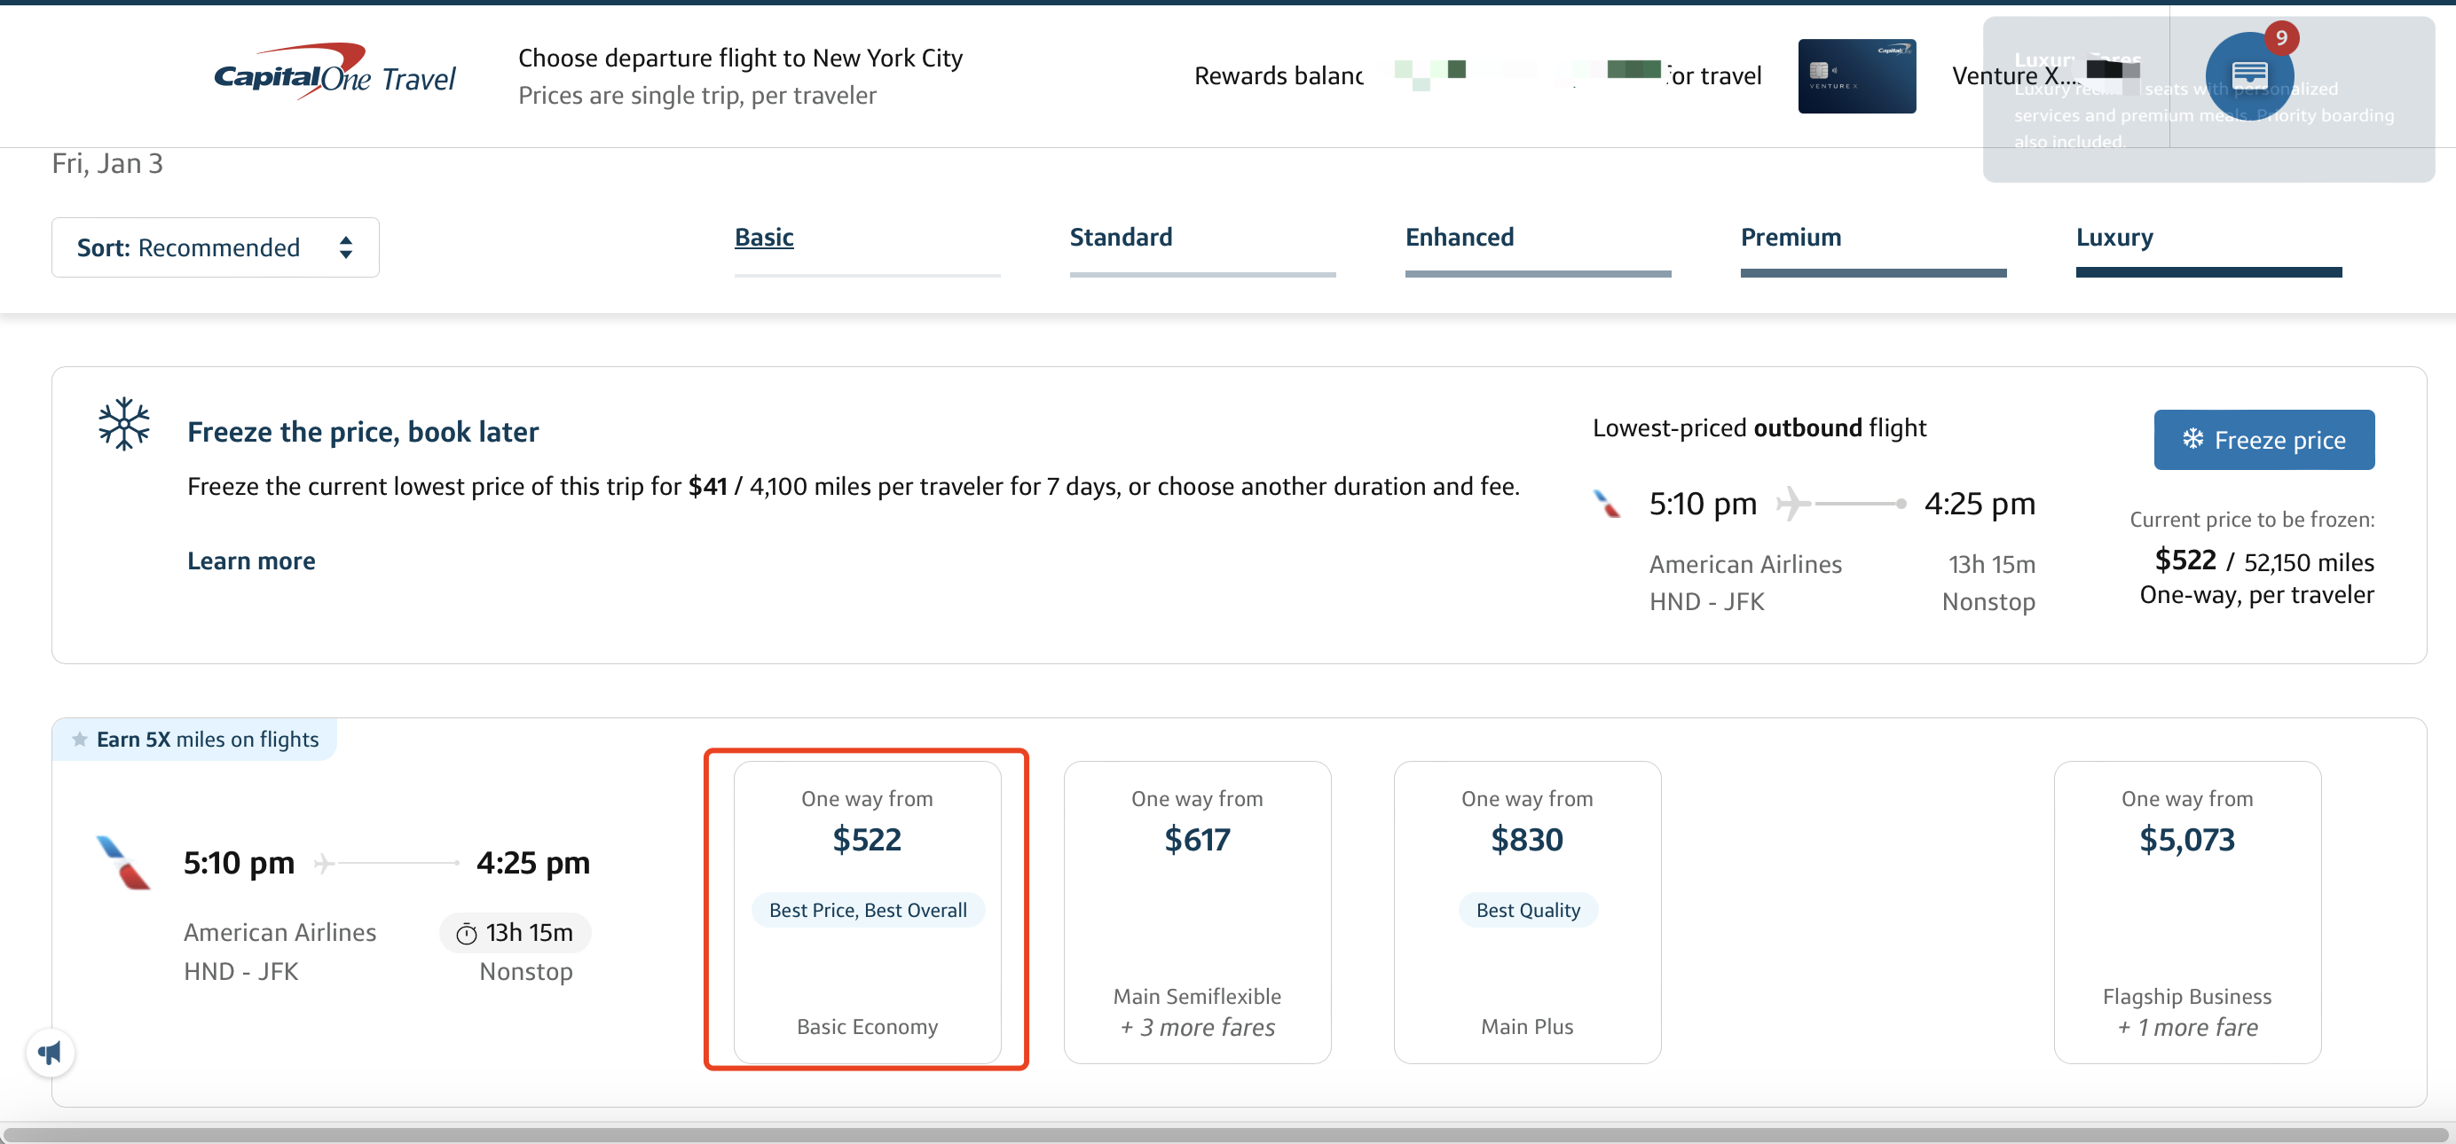Select the Standard fare tab
This screenshot has height=1144, width=2456.
tap(1122, 237)
